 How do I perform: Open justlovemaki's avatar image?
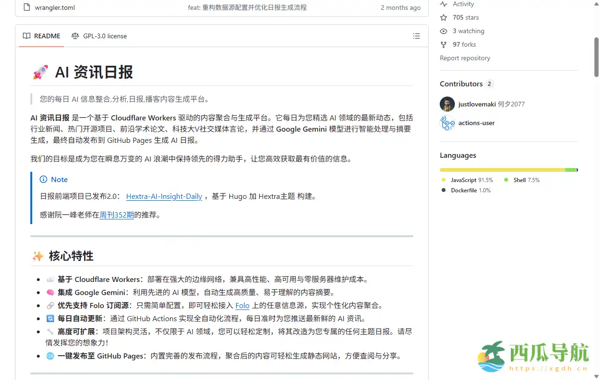(x=447, y=104)
